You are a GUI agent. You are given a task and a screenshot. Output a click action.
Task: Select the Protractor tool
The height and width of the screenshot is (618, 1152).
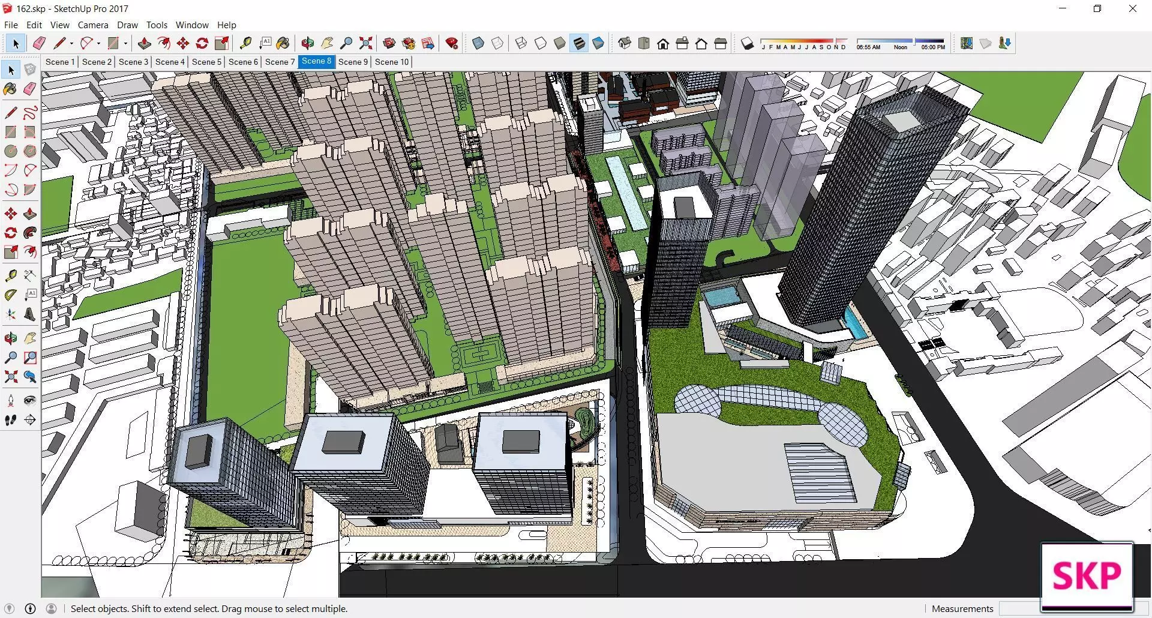[10, 295]
